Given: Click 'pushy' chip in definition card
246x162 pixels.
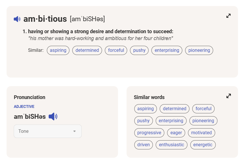Looking at the screenshot, I should point(139,50).
